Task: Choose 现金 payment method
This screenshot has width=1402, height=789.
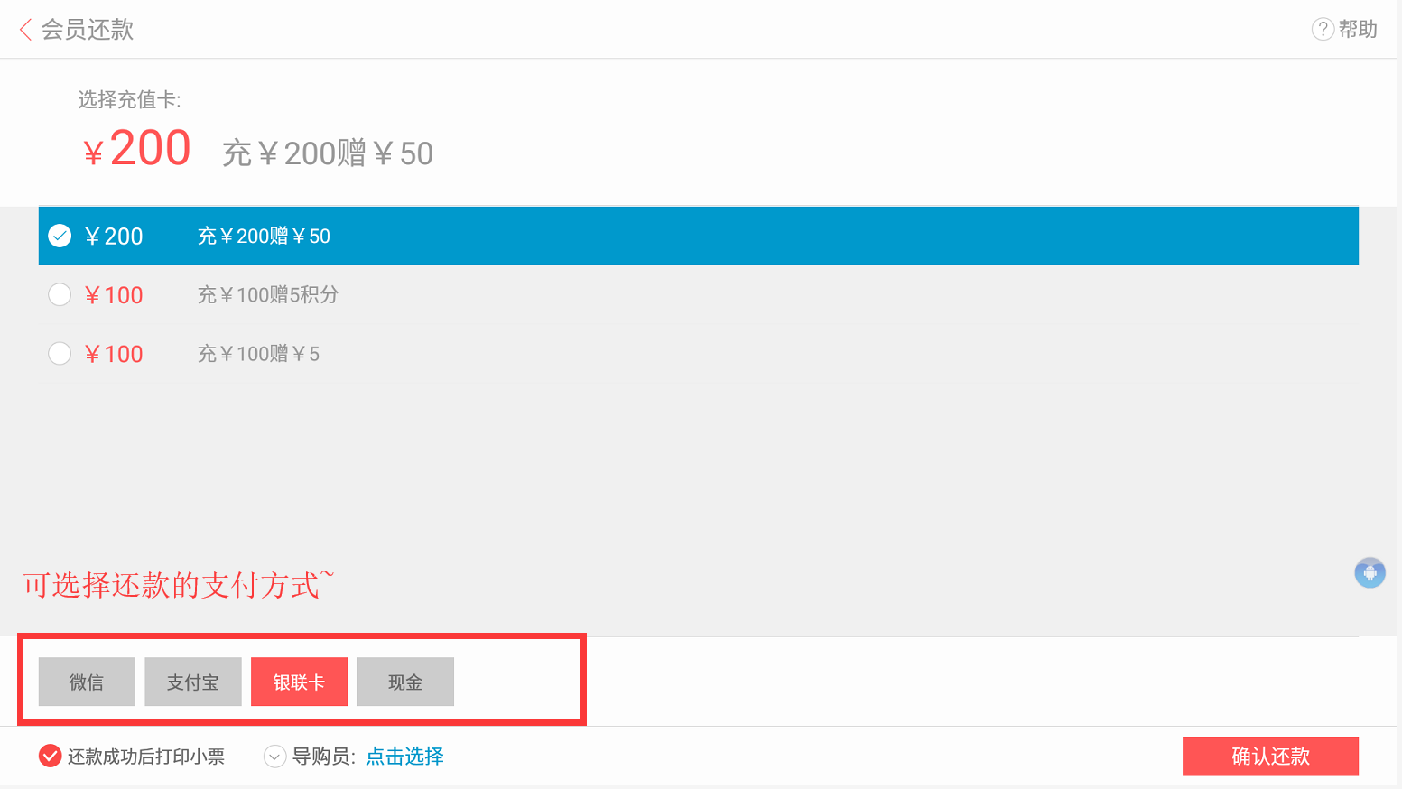Action: pos(405,682)
